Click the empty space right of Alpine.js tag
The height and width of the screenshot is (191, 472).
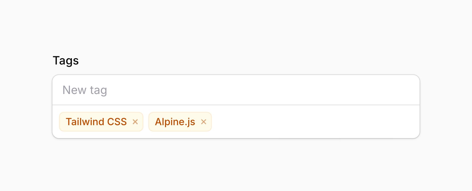point(300,122)
